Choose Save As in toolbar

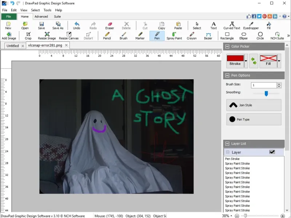point(58,25)
